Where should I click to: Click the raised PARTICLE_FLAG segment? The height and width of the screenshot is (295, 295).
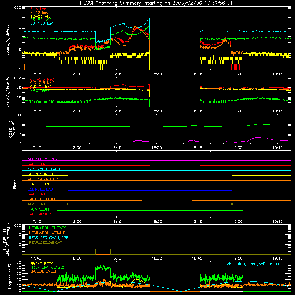[167, 198]
